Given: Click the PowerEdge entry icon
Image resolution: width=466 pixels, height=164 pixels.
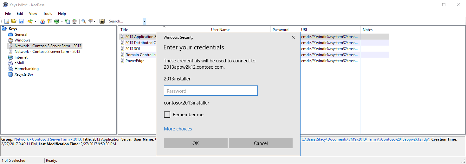Looking at the screenshot, I should (122, 61).
